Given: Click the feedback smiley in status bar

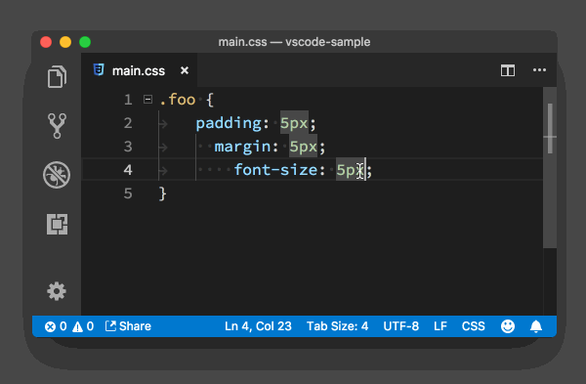Looking at the screenshot, I should [508, 326].
